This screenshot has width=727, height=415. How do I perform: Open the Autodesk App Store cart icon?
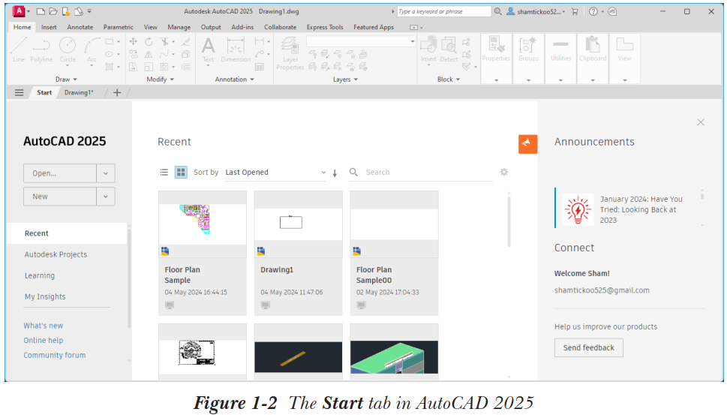[x=575, y=11]
